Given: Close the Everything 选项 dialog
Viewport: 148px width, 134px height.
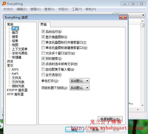Looking at the screenshot, I should coord(123,17).
